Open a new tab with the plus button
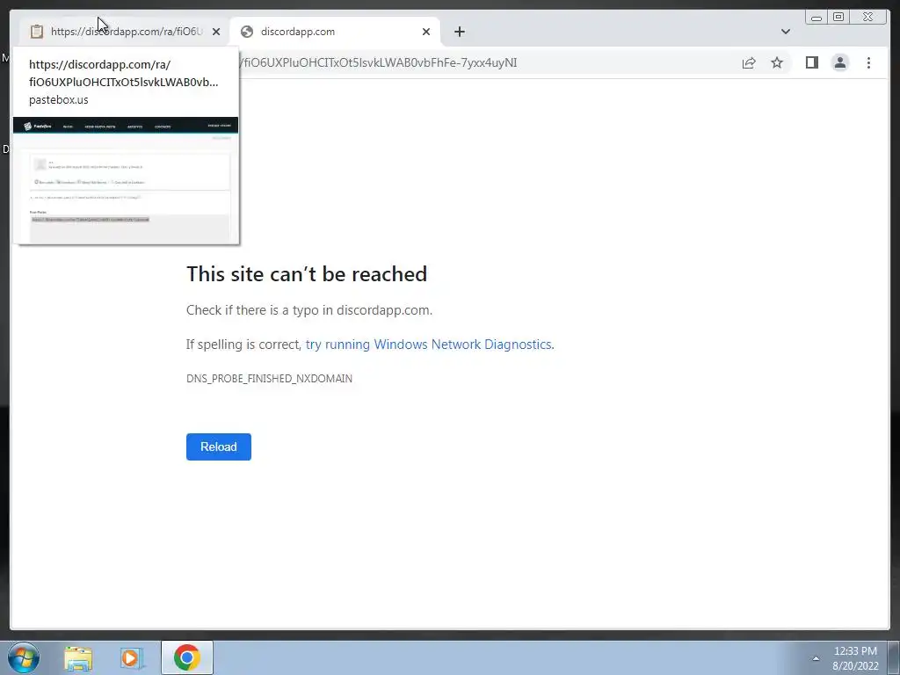The width and height of the screenshot is (900, 675). (x=459, y=32)
